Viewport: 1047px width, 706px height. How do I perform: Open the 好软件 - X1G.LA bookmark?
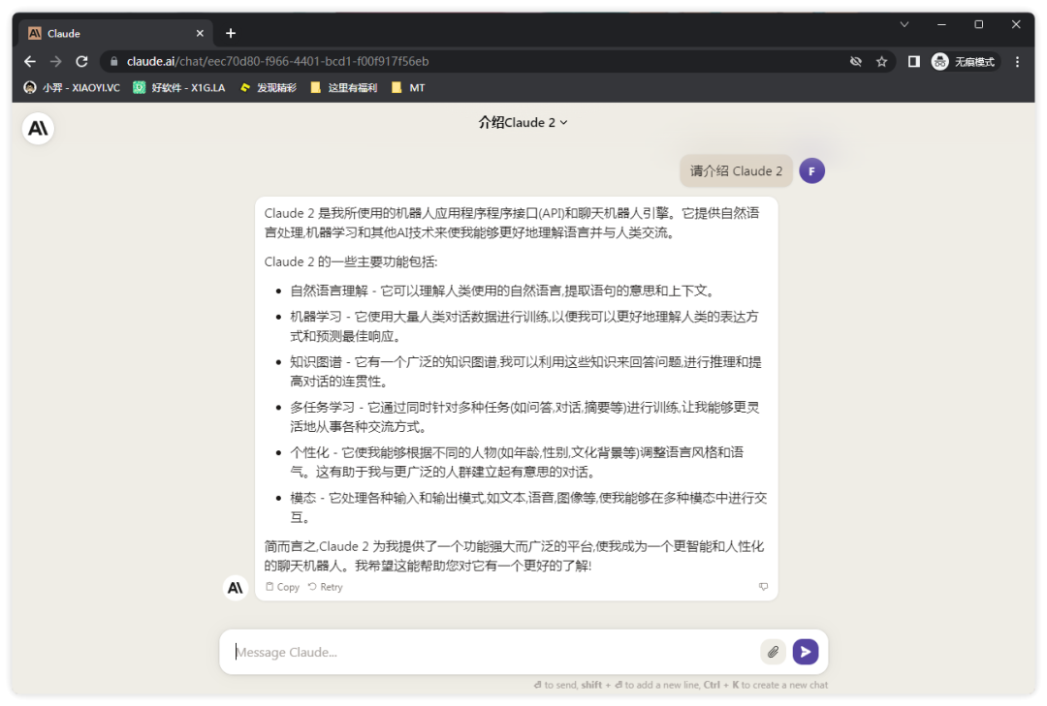tap(179, 87)
